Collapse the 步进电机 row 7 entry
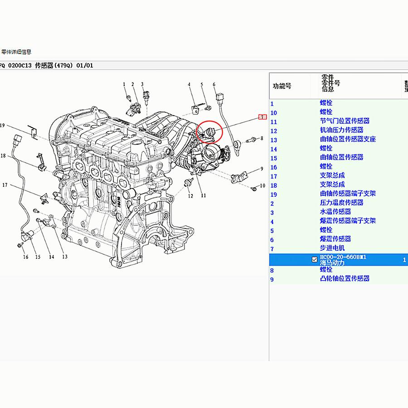The image size is (408, 408). pos(339,249)
